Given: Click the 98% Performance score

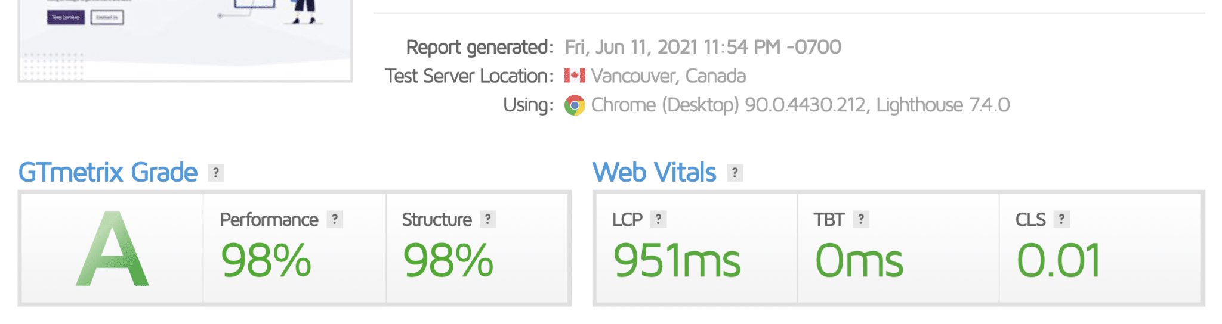Looking at the screenshot, I should point(266,261).
